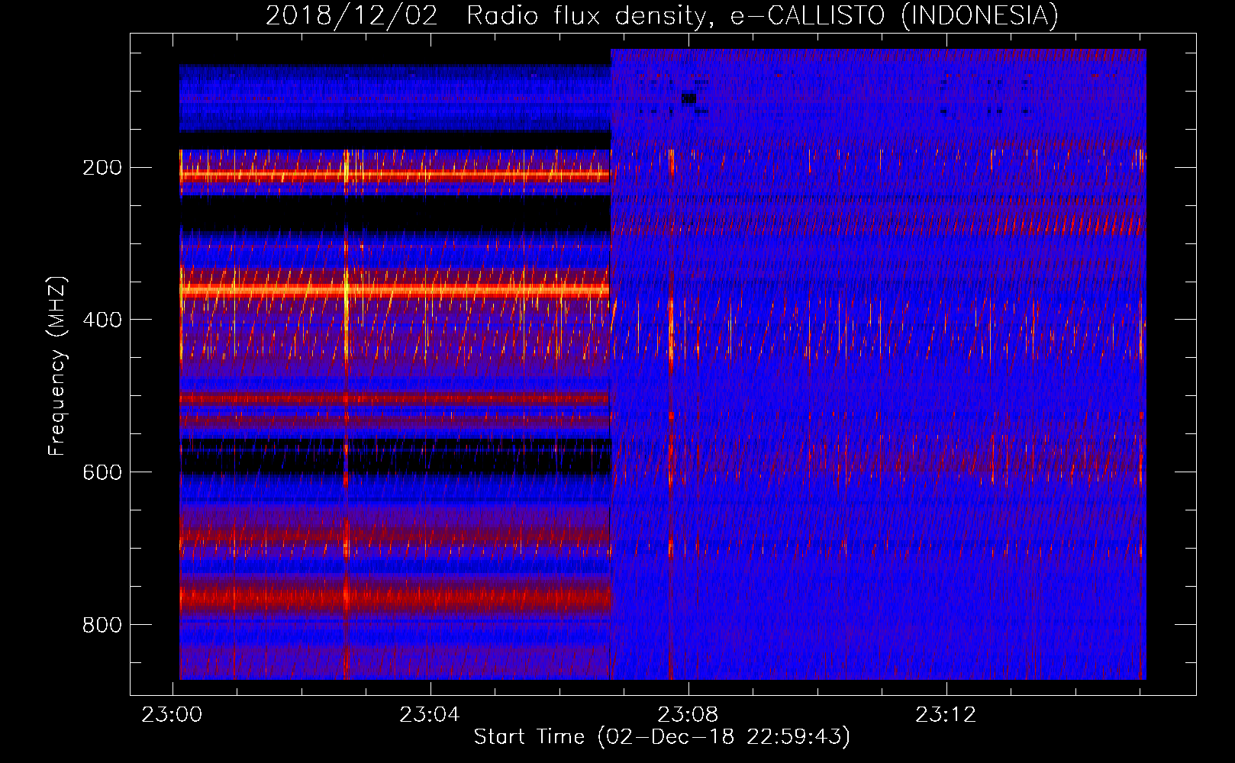This screenshot has height=763, width=1235.
Task: Click the 600 frequency tick label
Action: [102, 472]
